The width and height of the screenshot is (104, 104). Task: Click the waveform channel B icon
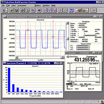(x=50, y=10)
